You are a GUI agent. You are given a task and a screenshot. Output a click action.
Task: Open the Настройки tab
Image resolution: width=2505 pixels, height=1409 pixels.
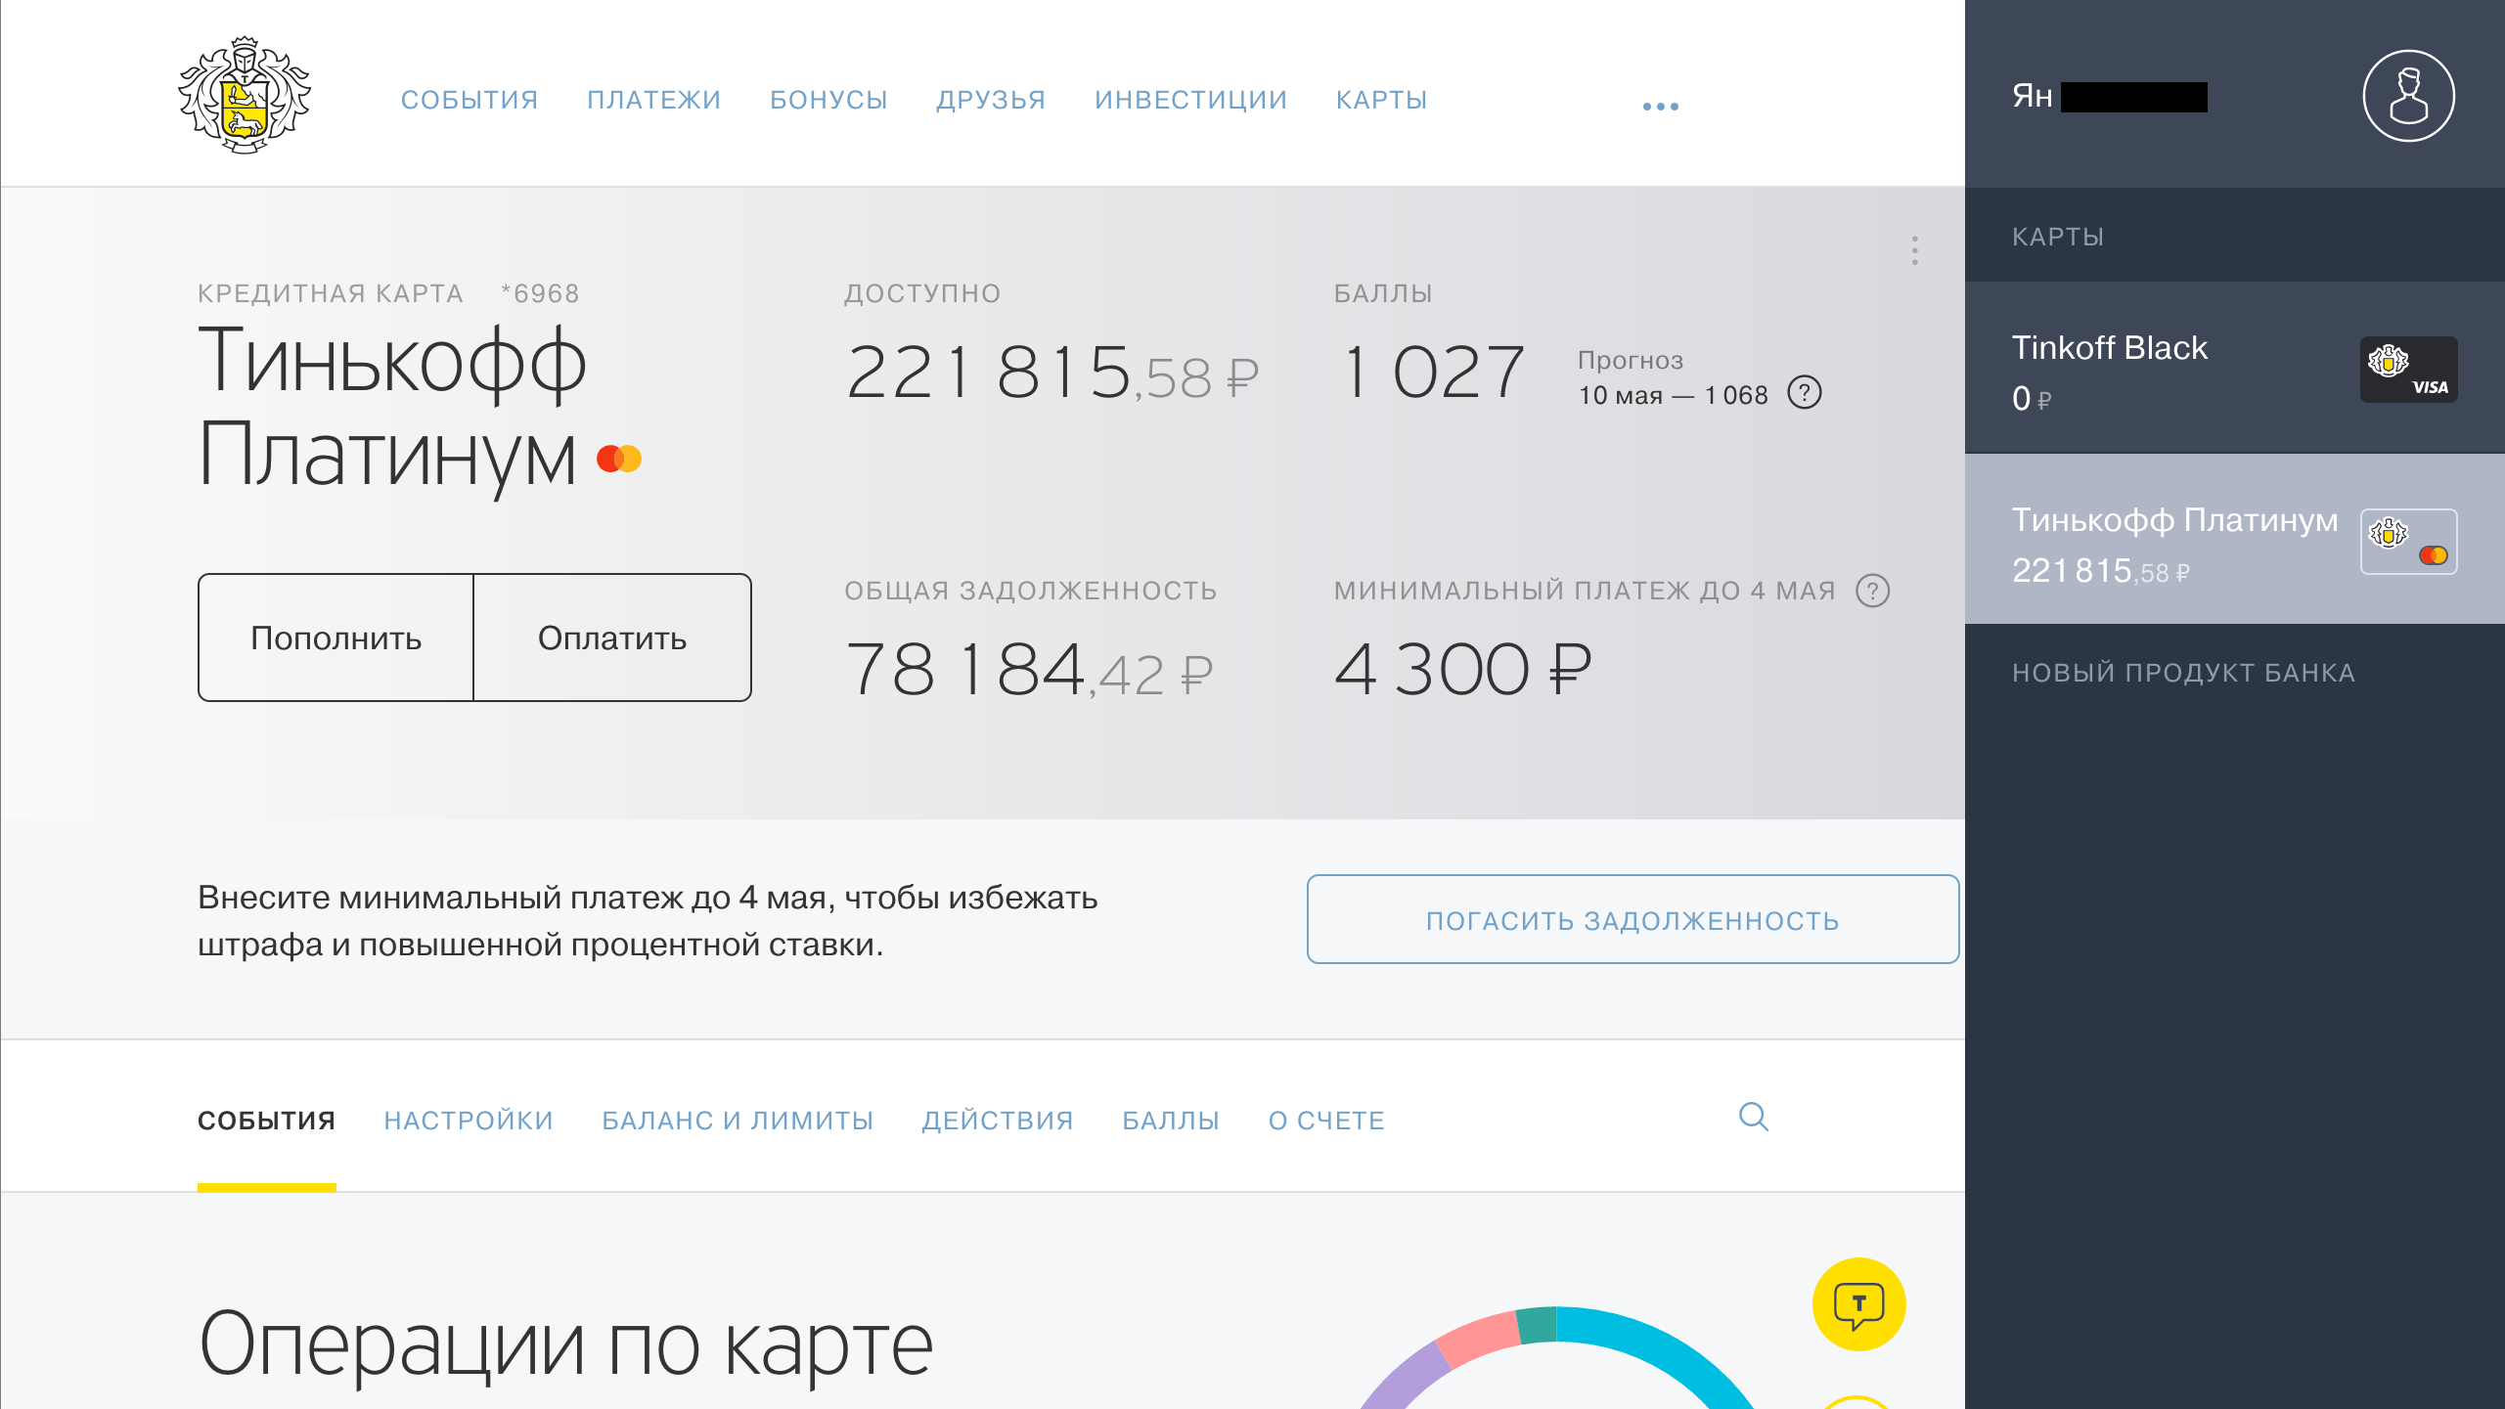[x=469, y=1121]
